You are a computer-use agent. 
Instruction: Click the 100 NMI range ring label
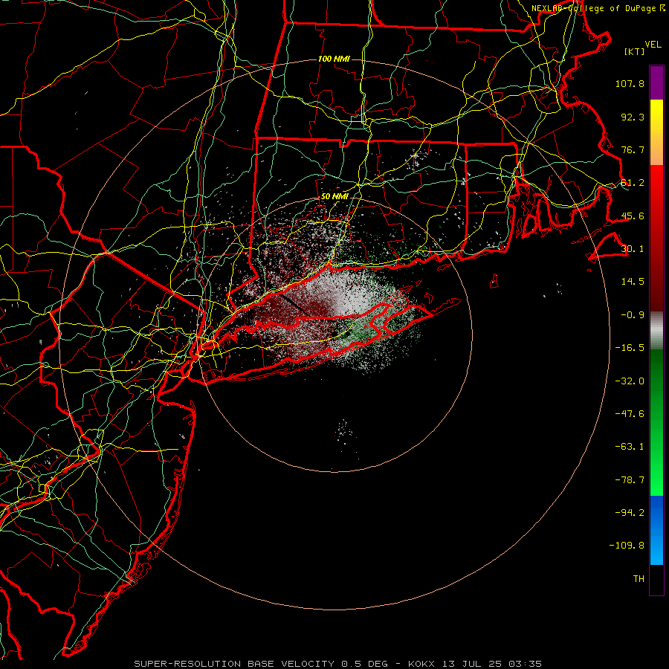(x=334, y=59)
